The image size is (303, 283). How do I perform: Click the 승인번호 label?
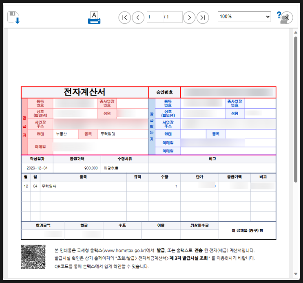164,92
